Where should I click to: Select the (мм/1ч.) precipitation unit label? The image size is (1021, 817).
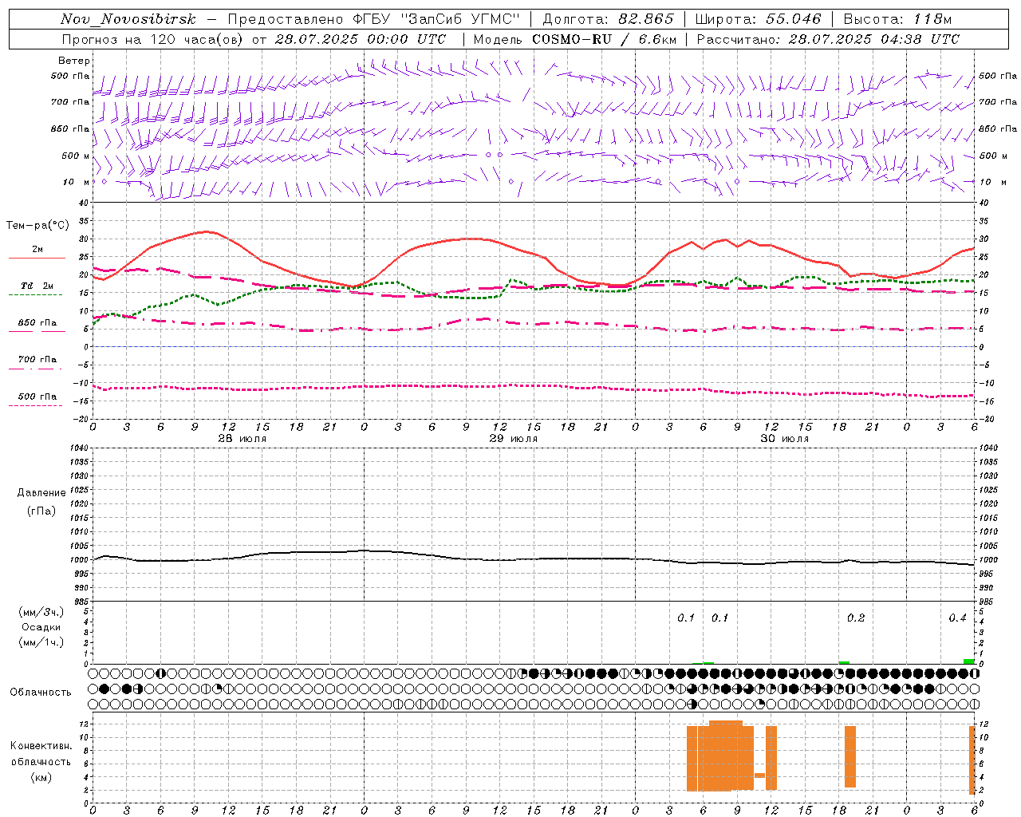tap(41, 642)
